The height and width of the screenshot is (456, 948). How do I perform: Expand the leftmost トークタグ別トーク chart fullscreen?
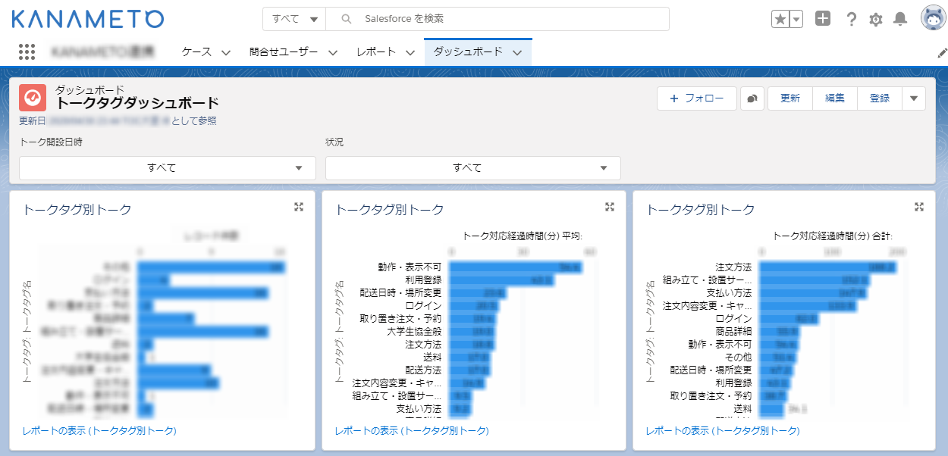pyautogui.click(x=299, y=205)
